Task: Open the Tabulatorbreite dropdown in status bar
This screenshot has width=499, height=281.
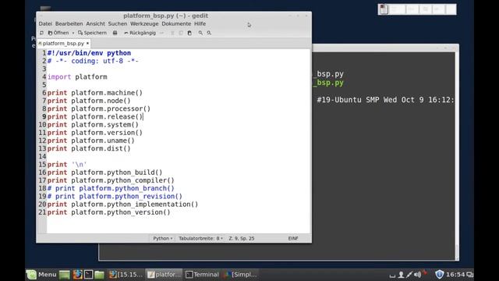Action: coord(200,238)
